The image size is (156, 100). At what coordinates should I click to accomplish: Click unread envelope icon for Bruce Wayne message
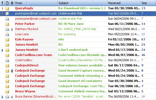coord(7,92)
